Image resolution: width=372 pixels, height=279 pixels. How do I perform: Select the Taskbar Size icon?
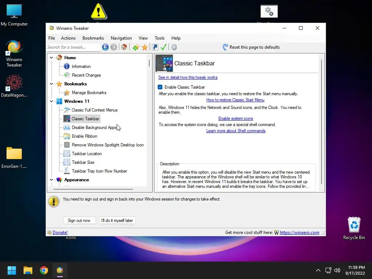pos(67,162)
